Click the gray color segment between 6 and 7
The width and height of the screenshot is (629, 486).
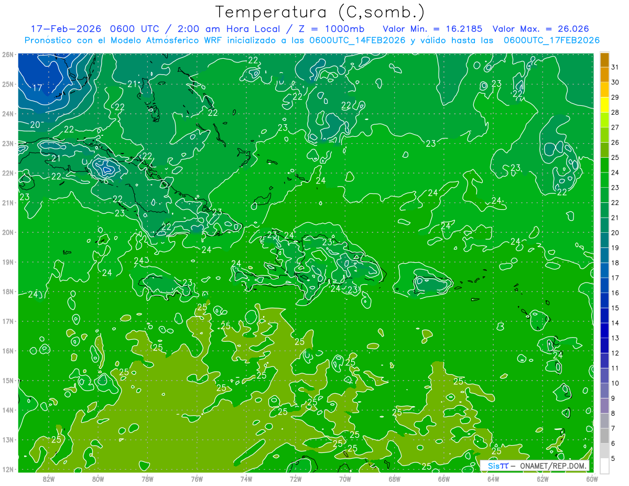pyautogui.click(x=604, y=436)
